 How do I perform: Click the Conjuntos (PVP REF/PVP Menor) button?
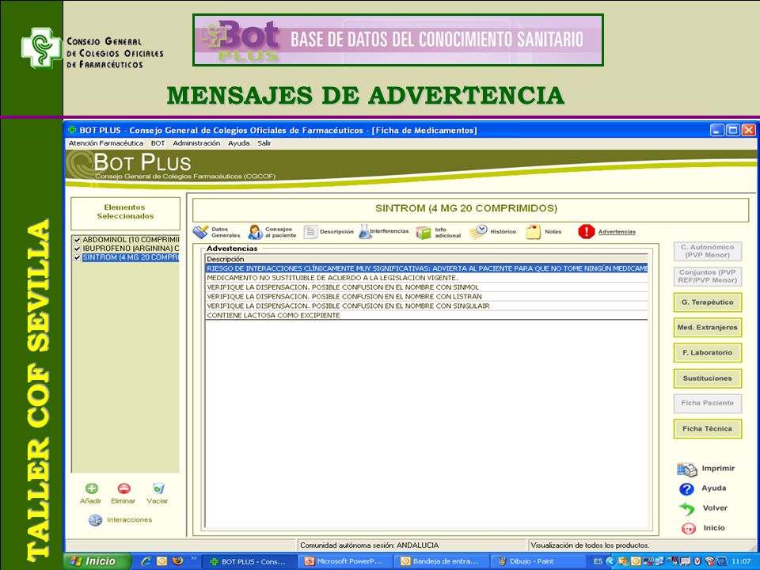point(707,276)
